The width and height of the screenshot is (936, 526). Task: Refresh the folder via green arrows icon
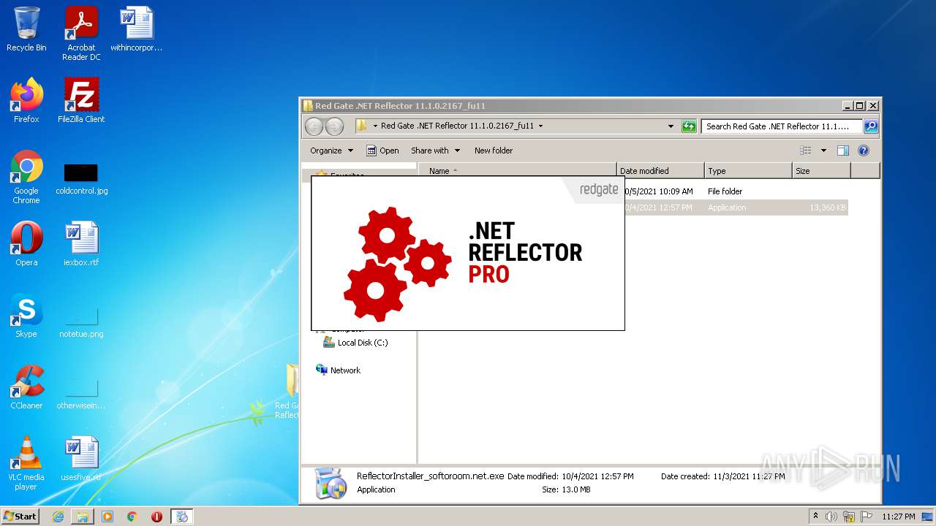point(689,126)
